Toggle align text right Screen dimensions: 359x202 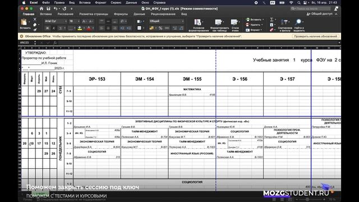click(114, 28)
